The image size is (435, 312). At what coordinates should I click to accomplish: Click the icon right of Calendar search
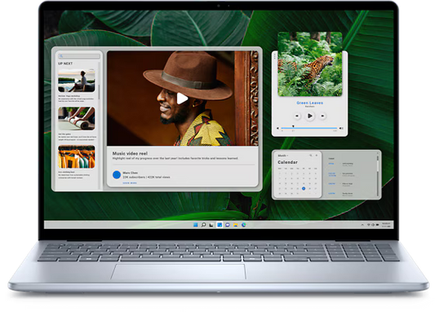[317, 156]
